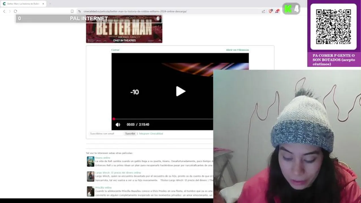Click the browser back arrow
This screenshot has height=203, width=361.
coord(4,11)
